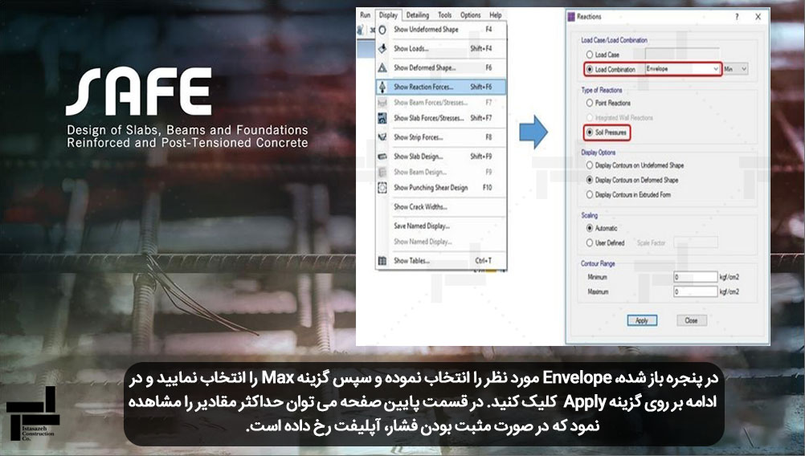Click the Scale Factor input field
Viewport: 805px width, 456px height.
point(695,242)
